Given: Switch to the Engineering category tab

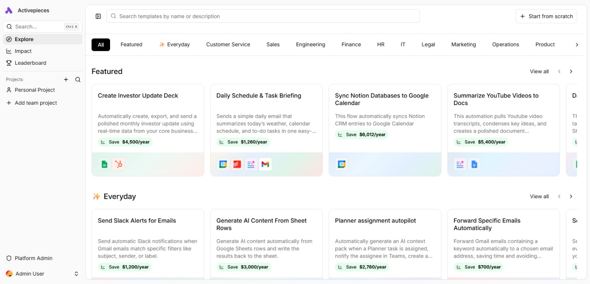Looking at the screenshot, I should (x=311, y=45).
